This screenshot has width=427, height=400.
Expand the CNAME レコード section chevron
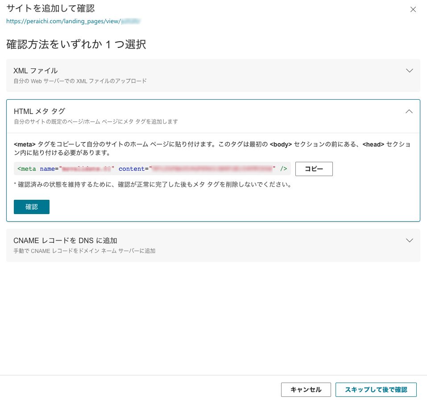pyautogui.click(x=409, y=240)
